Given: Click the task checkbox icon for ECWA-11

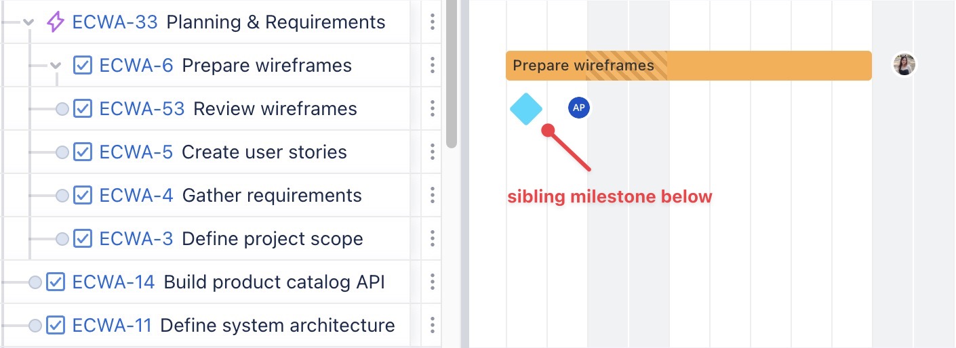Looking at the screenshot, I should coord(56,326).
